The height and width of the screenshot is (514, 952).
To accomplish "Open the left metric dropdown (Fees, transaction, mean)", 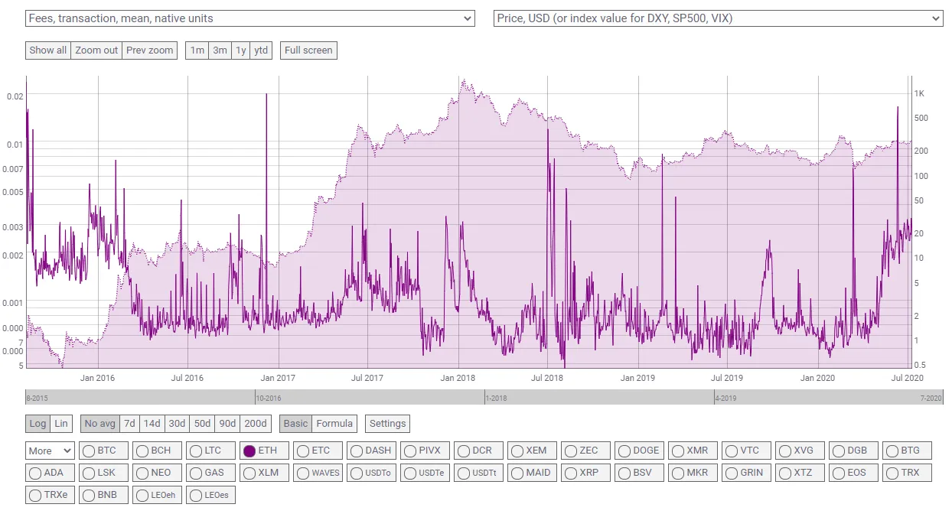I will coord(250,18).
